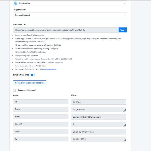Click resize handle of Ts value field
151x151 pixels.
click(x=125, y=140)
